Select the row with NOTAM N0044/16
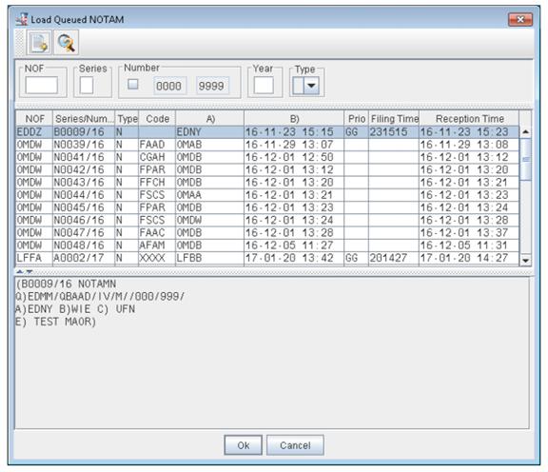Screen dimensions: 548x472 [267, 195]
